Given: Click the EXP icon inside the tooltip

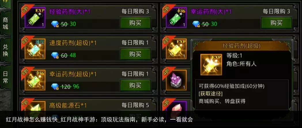Looking at the screenshot, I should [211, 65].
